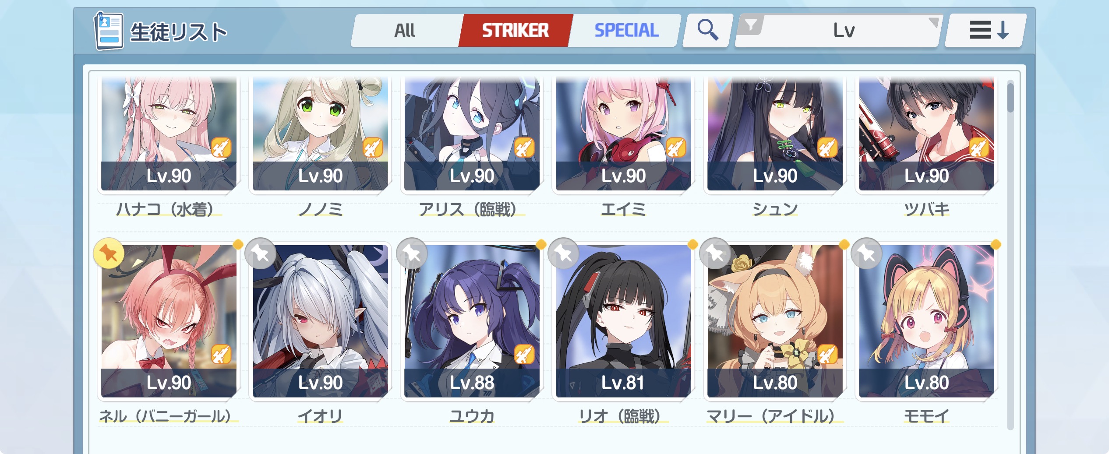Toggle the pin on イオリ

pyautogui.click(x=260, y=253)
